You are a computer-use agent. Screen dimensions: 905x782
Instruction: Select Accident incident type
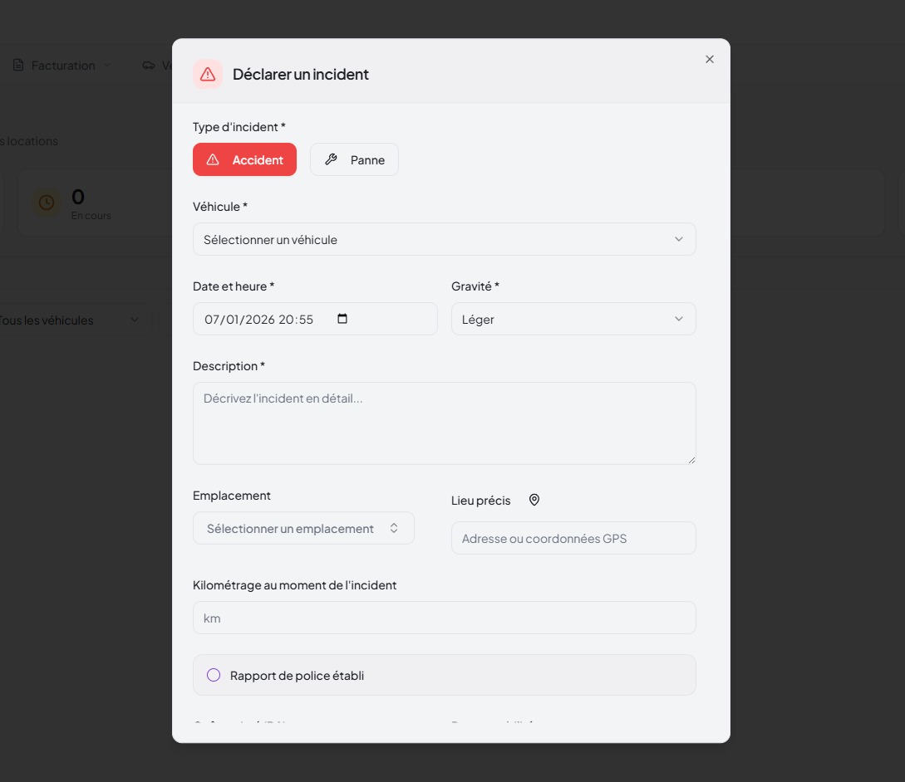244,159
